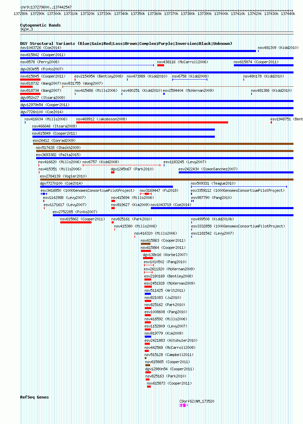Click esv26412 (Conrad2009) label
This screenshot has height=424, width=303.
tap(54, 140)
